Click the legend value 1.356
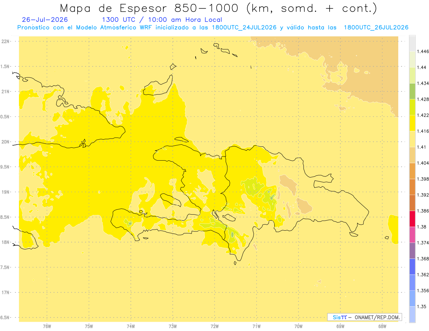The image size is (429, 331). 423,290
